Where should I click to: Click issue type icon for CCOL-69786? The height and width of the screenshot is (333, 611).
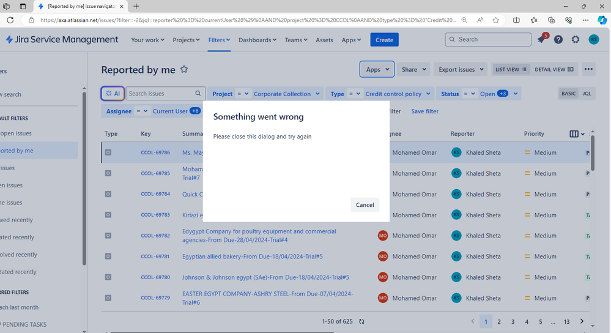108,152
